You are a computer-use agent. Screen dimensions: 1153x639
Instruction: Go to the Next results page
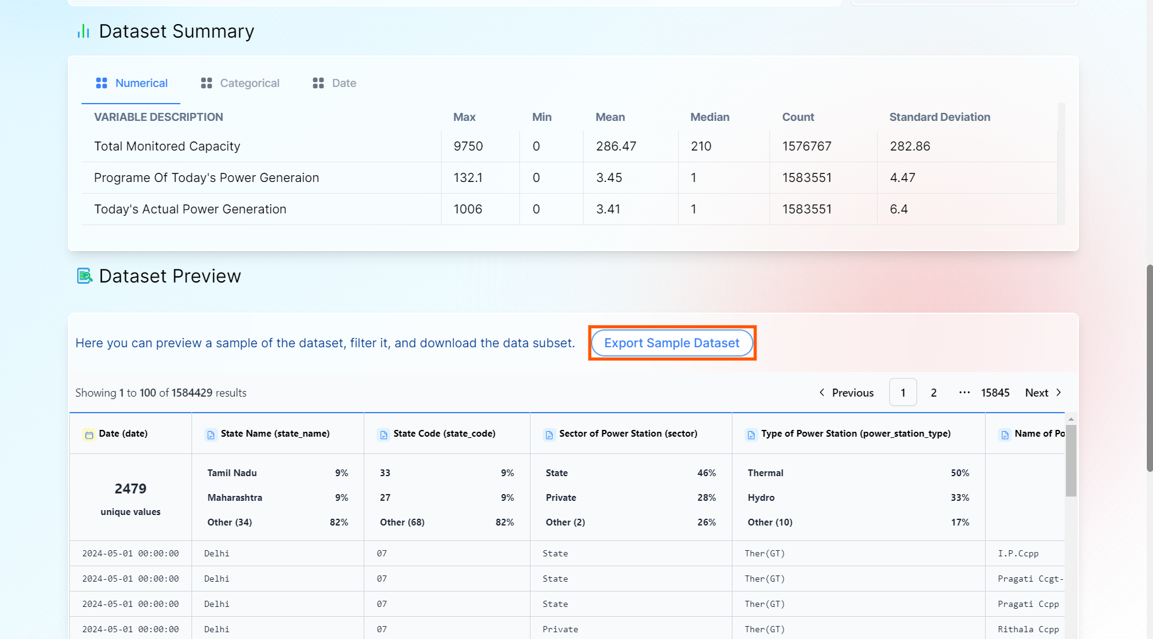(x=1043, y=393)
